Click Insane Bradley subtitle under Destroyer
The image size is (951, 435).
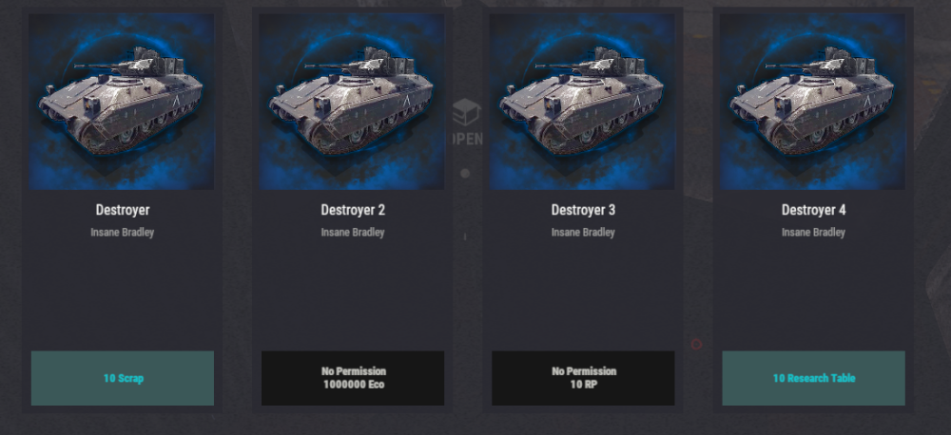(123, 233)
